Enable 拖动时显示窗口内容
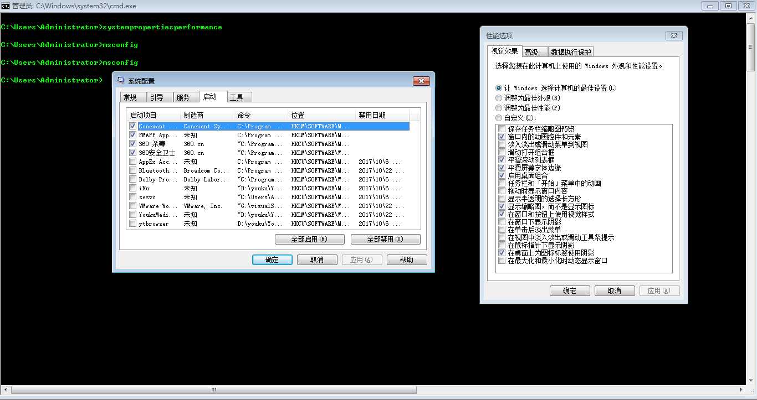 [x=502, y=191]
